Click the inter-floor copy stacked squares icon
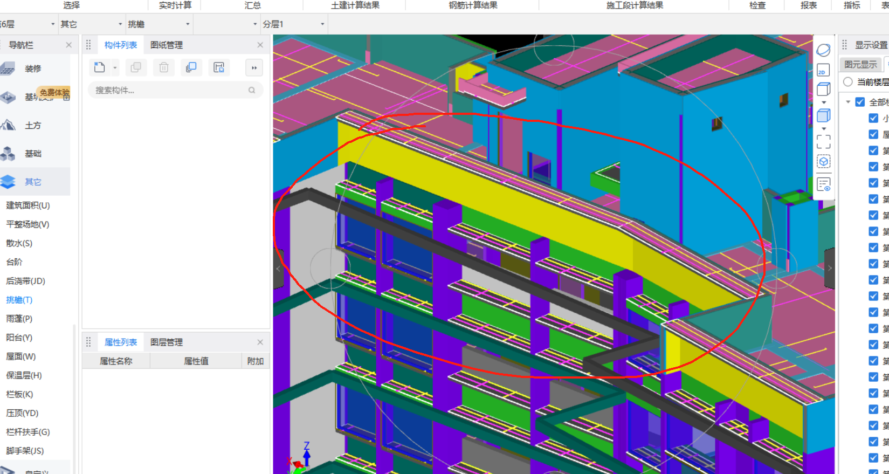This screenshot has height=474, width=889. 191,67
